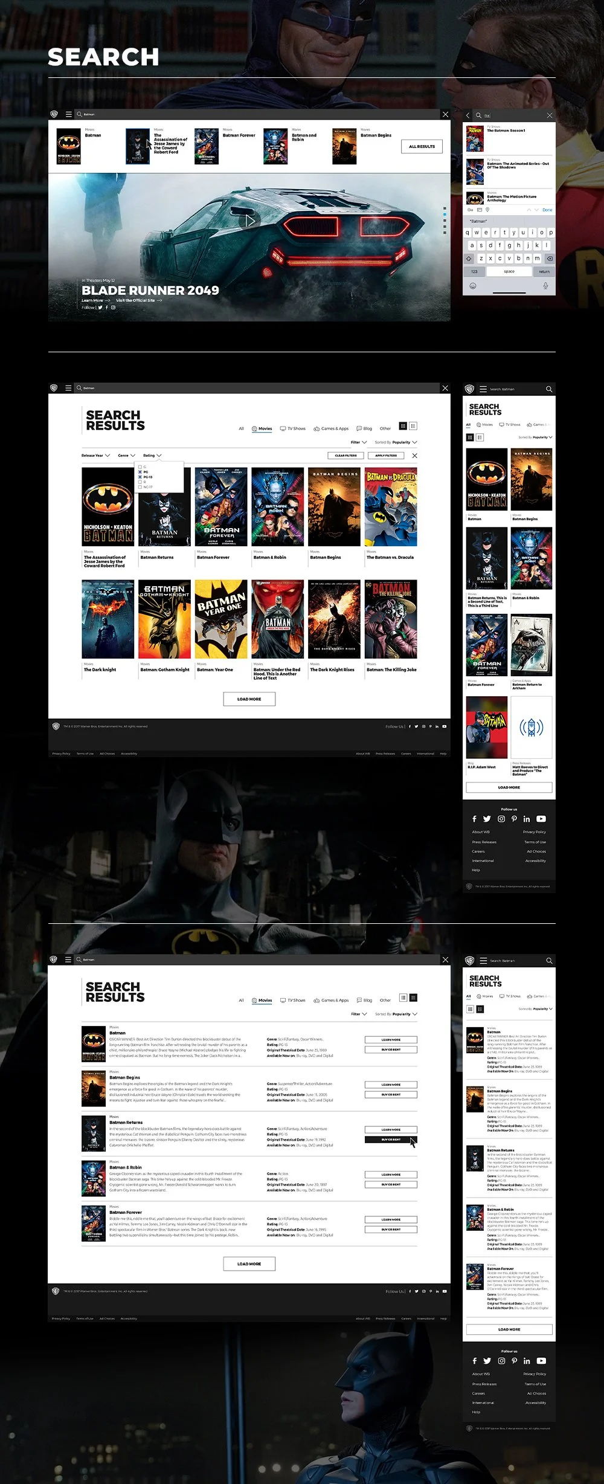Click WB shield logo in desktop list-view screen
The image size is (604, 1484).
tap(53, 959)
